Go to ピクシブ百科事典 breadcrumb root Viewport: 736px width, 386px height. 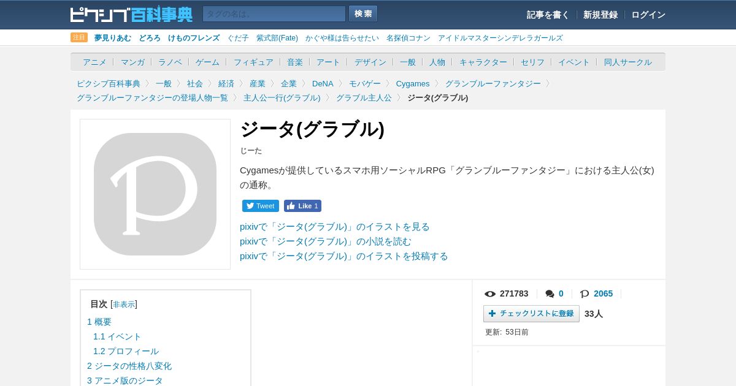coord(109,83)
